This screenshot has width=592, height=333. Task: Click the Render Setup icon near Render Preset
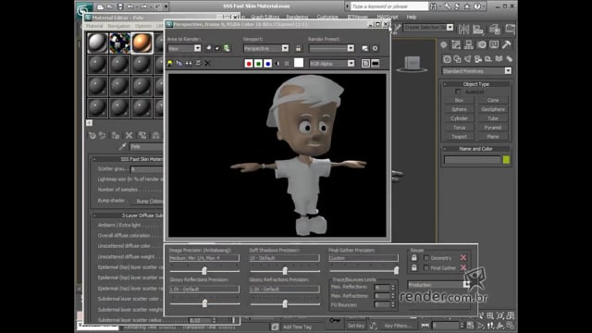coord(364,48)
